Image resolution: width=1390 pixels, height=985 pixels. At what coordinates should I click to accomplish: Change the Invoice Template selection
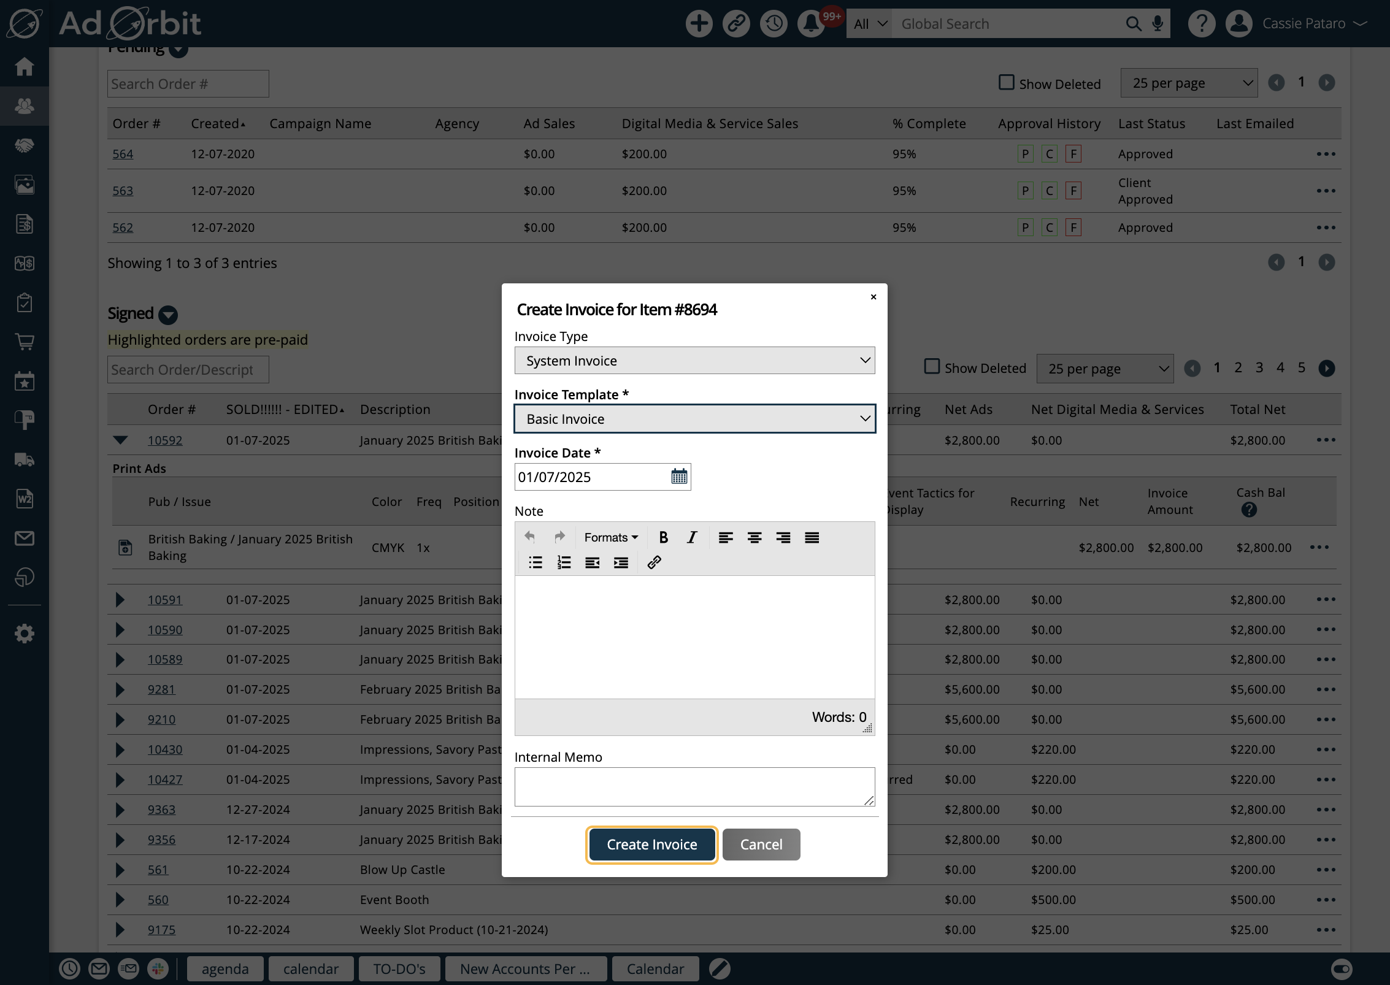click(694, 418)
